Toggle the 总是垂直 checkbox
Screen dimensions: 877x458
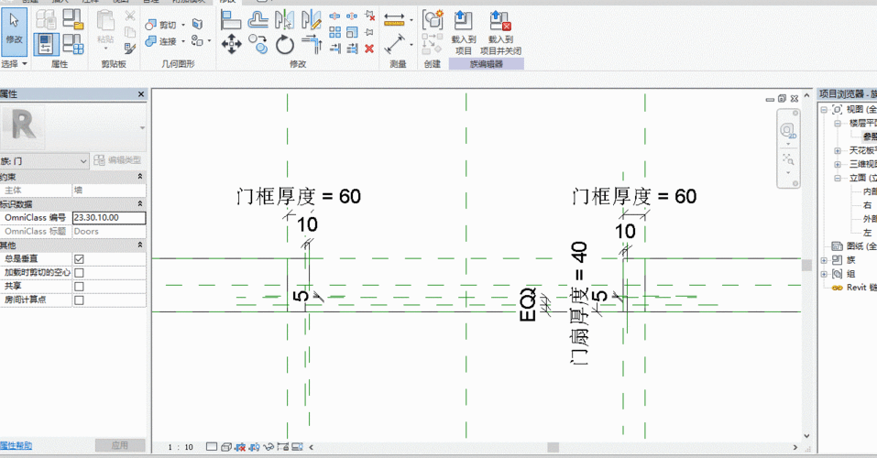tap(79, 259)
